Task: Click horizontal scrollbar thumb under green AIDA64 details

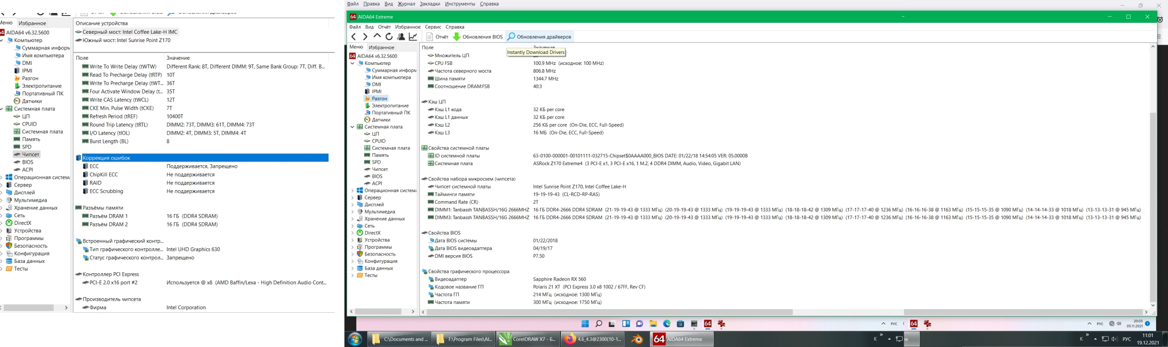Action: pos(609,312)
